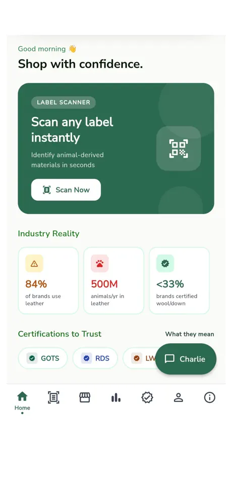Open the store tab icon

tap(85, 397)
